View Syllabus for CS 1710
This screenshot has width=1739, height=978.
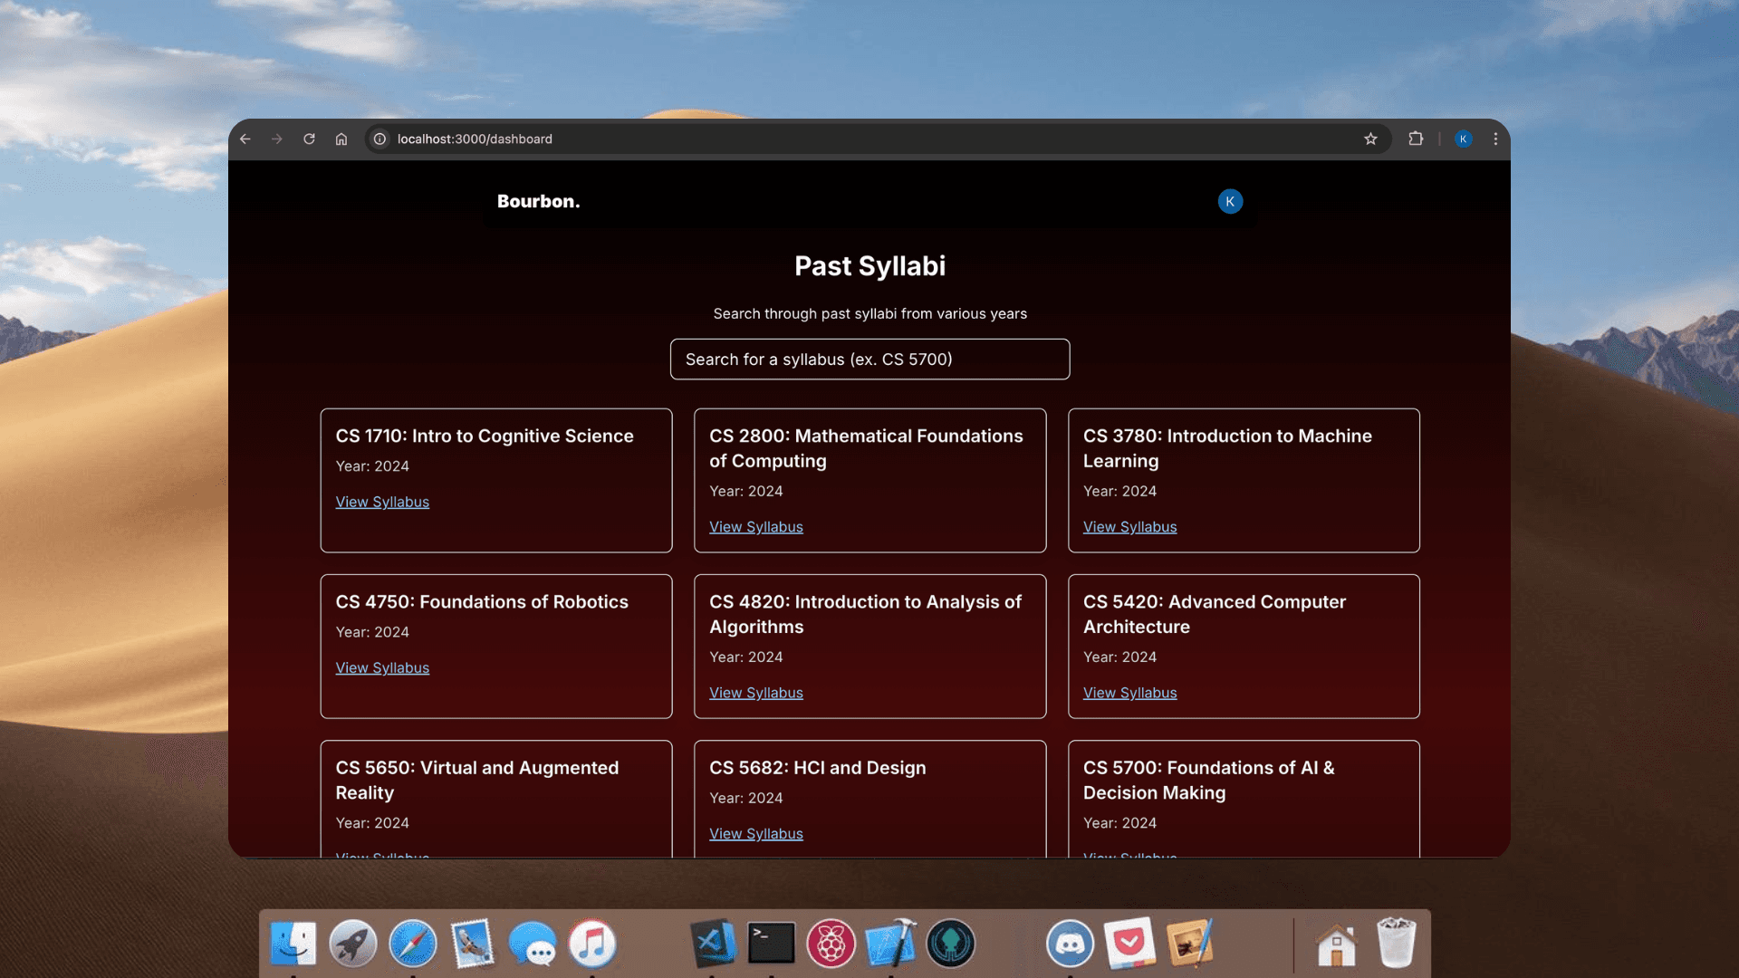[x=382, y=502]
